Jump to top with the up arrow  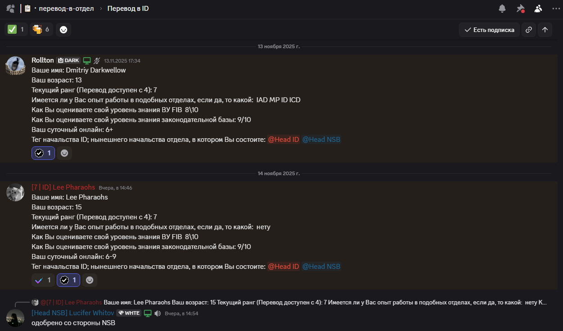point(545,30)
